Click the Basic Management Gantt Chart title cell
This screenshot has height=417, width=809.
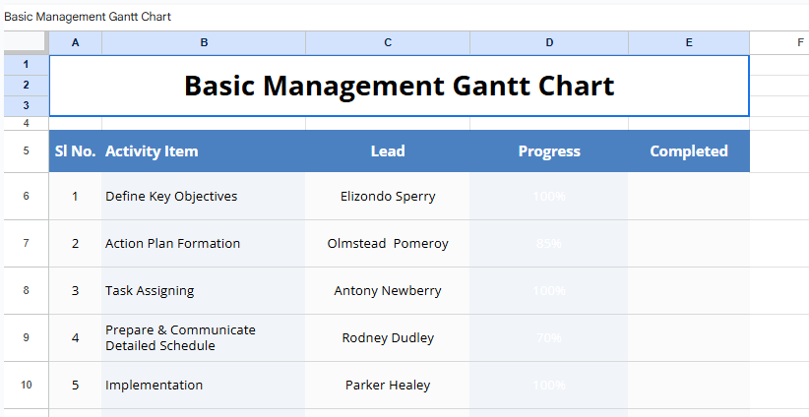click(399, 86)
